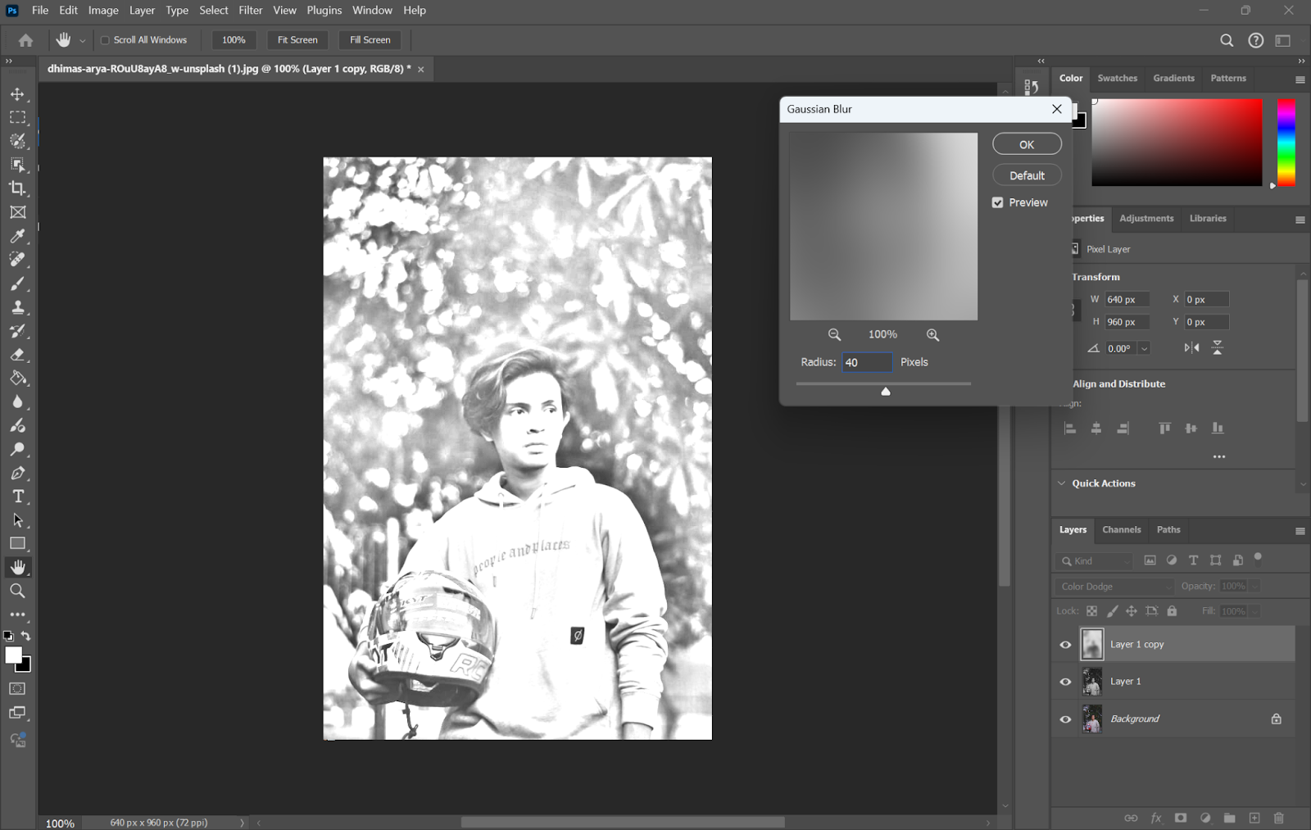The width and height of the screenshot is (1311, 830).
Task: Select the Eyedropper tool
Action: pyautogui.click(x=17, y=236)
